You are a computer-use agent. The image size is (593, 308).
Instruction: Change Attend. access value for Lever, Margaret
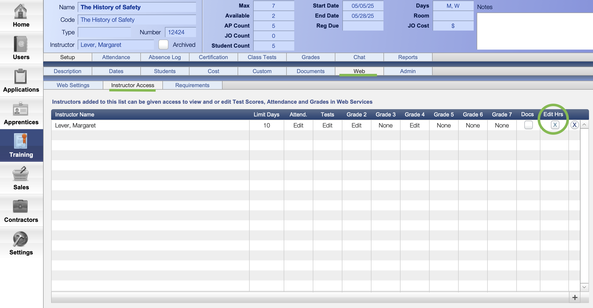click(298, 125)
